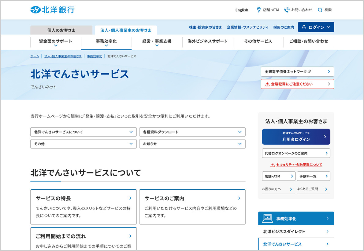Image resolution: width=364 pixels, height=251 pixels.
Task: Open その他サービス menu item
Action: point(258,41)
